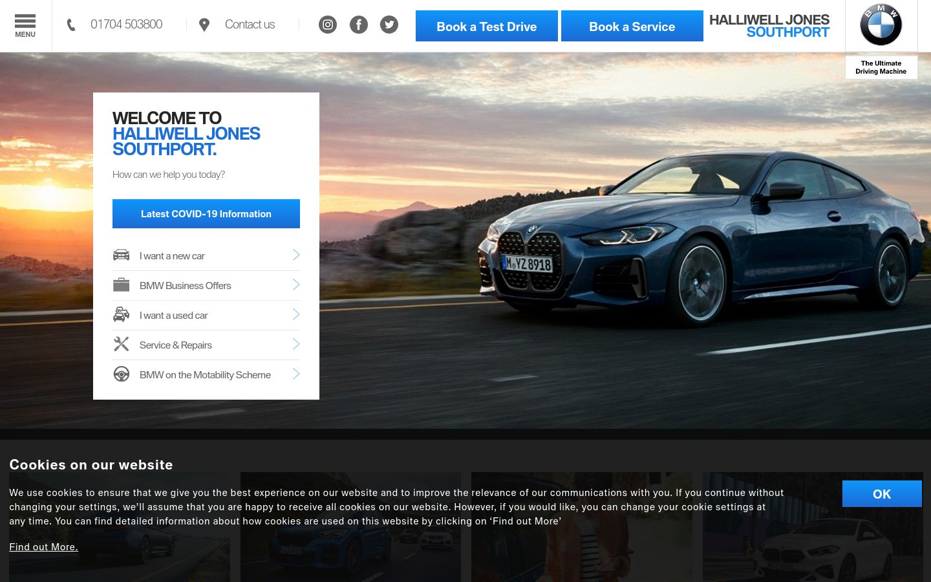Click the briefcase Business Offers icon
Image resolution: width=931 pixels, height=582 pixels.
[122, 285]
